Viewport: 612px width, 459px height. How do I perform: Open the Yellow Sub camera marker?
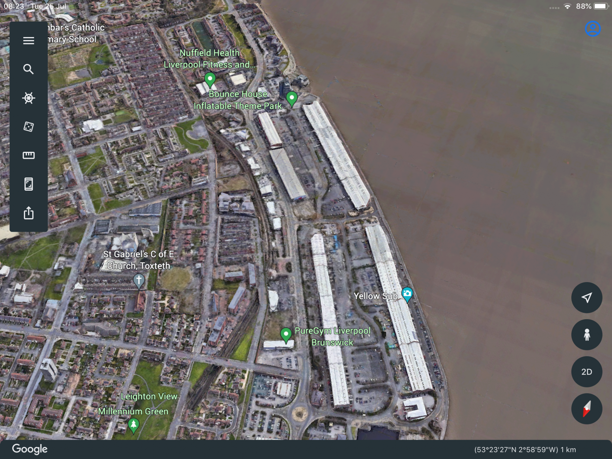(407, 295)
